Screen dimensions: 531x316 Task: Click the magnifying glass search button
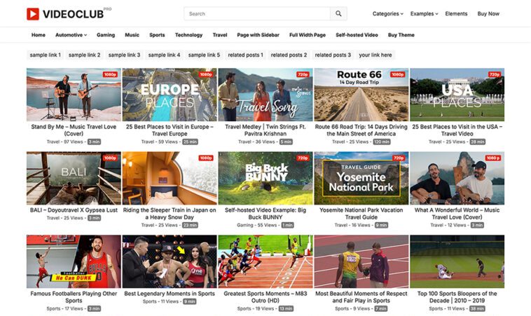(x=338, y=13)
